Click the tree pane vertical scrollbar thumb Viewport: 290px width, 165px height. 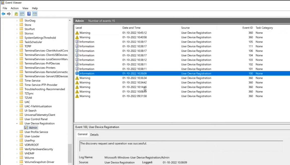point(70,153)
